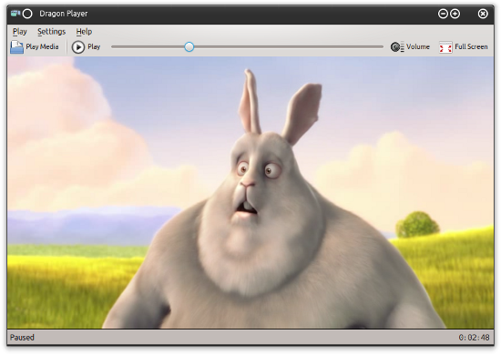Click the seek slider handle
This screenshot has width=501, height=355.
189,47
